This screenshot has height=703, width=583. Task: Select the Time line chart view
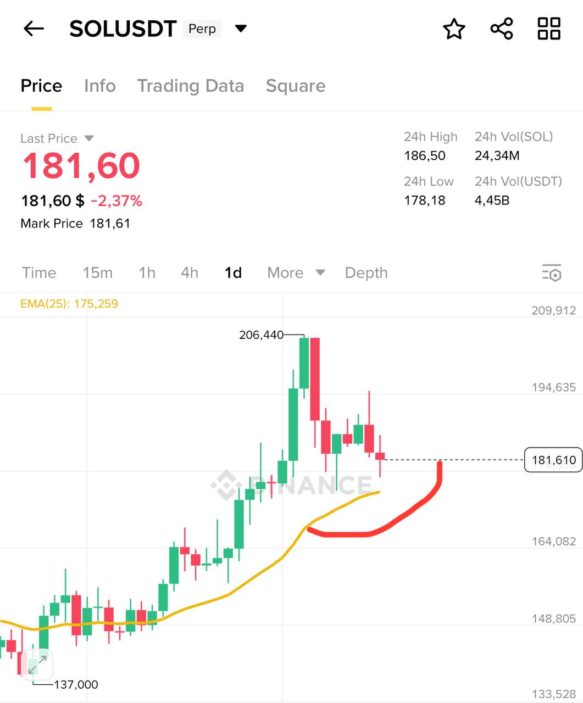[39, 273]
